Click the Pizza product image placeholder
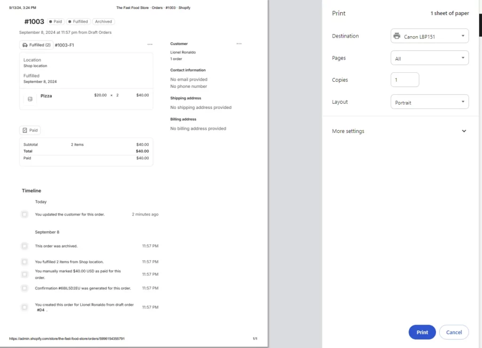Screen dimensions: 482x348 30,99
